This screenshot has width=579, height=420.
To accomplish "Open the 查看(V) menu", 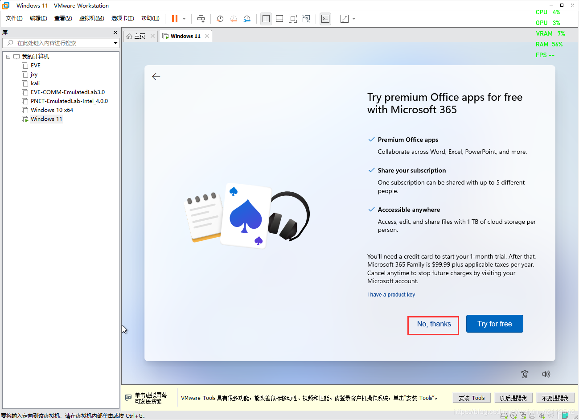I will pos(63,18).
